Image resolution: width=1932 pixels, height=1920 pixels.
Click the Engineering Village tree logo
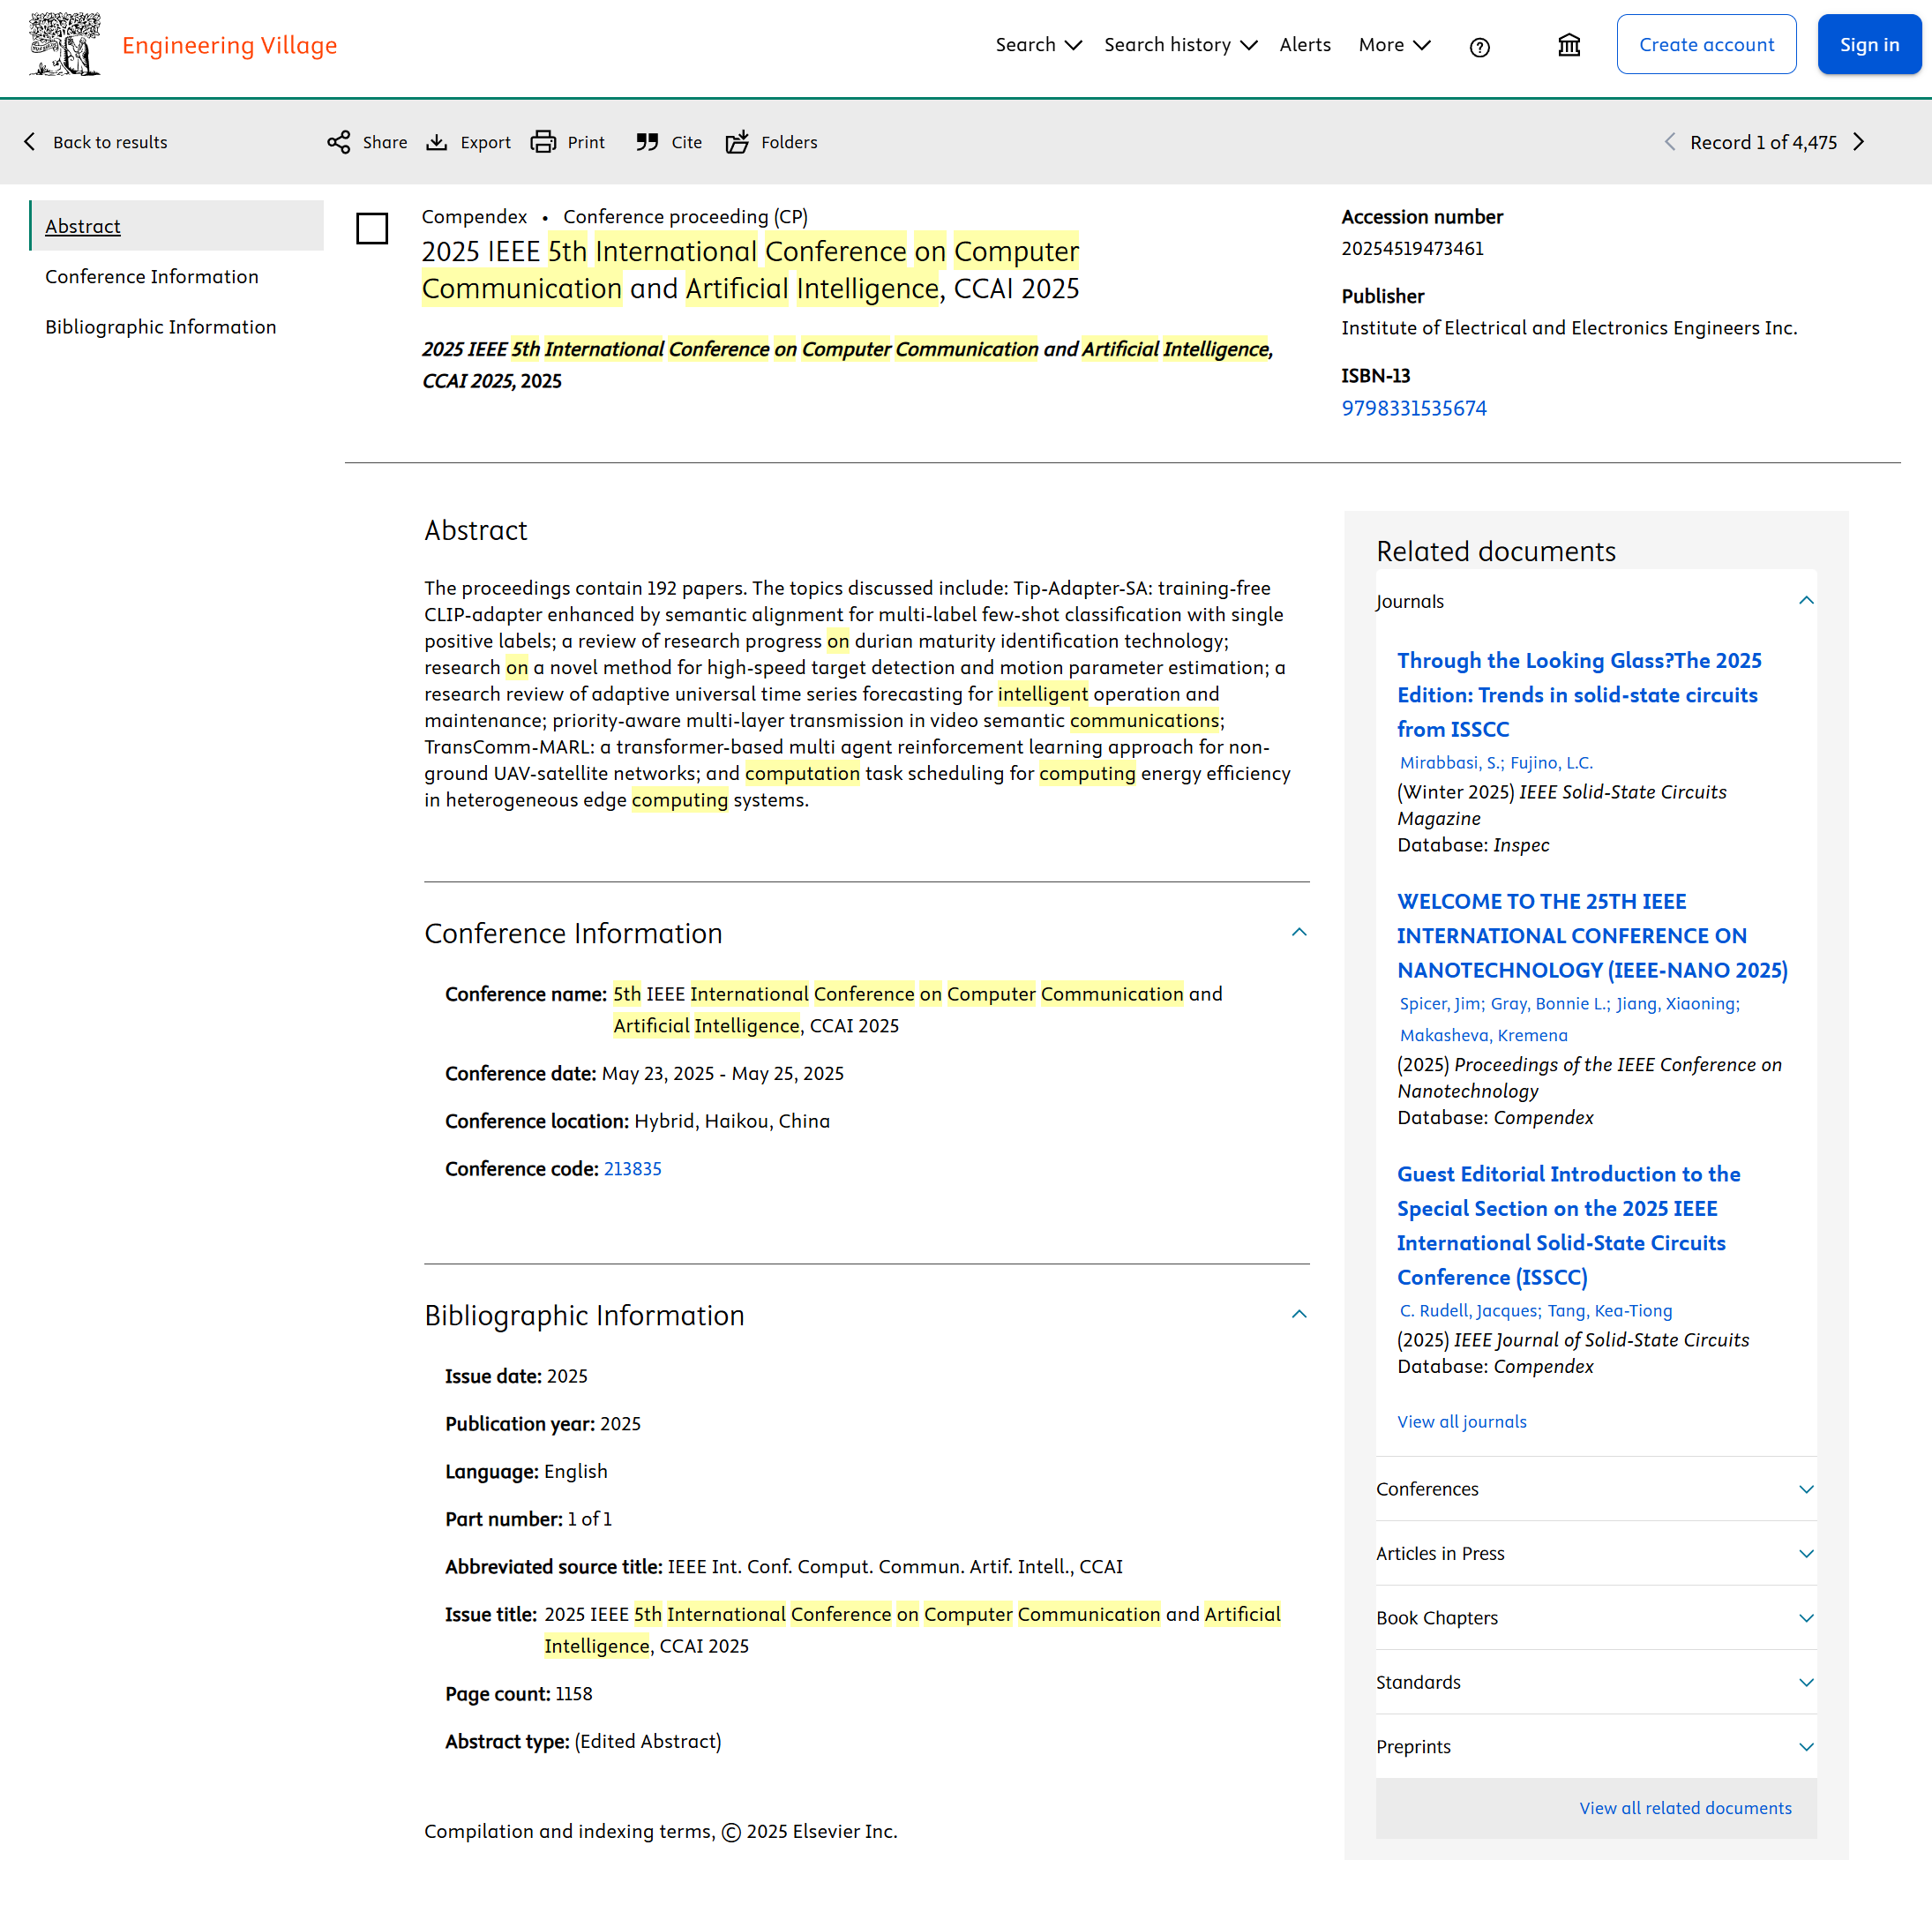pos(64,45)
